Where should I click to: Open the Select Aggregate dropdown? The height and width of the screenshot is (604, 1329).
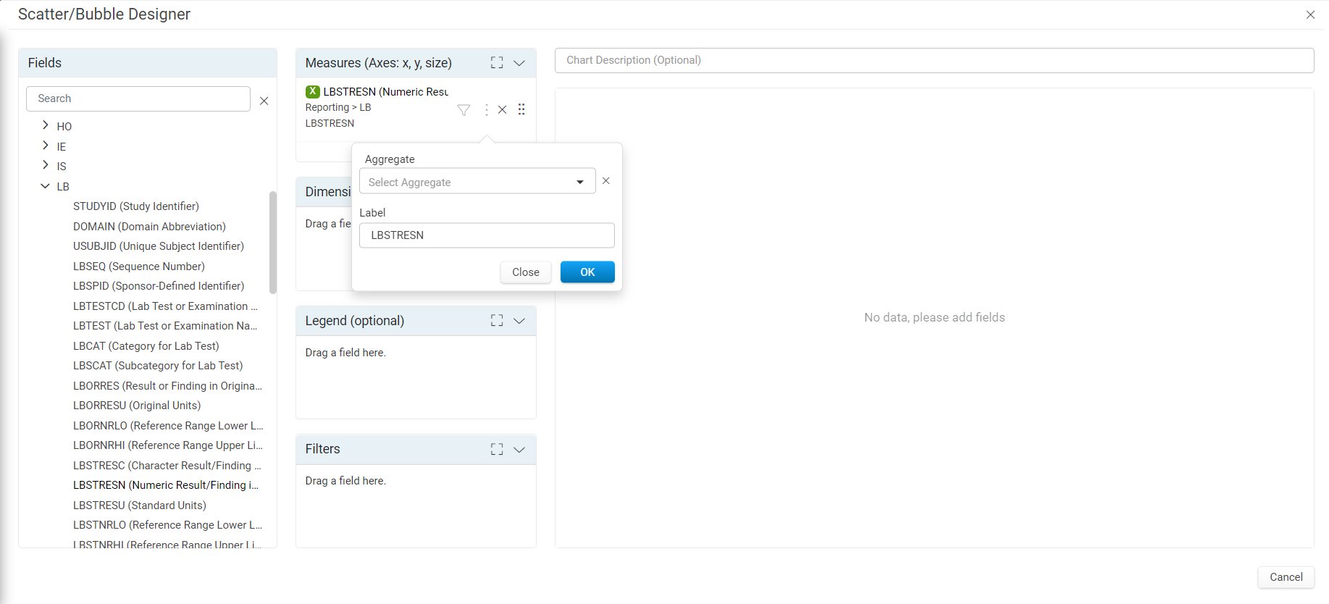(x=477, y=182)
